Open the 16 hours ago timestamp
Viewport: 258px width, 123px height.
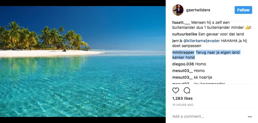(x=183, y=105)
